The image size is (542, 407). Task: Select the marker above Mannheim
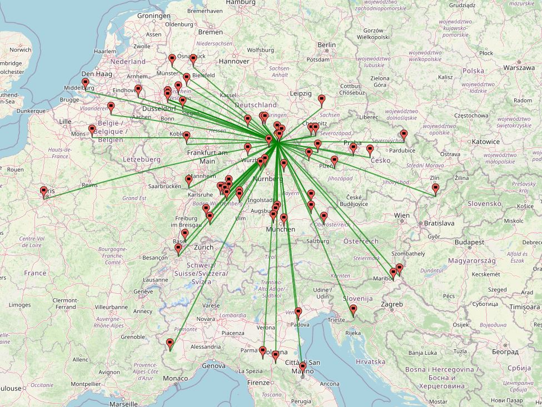[189, 180]
